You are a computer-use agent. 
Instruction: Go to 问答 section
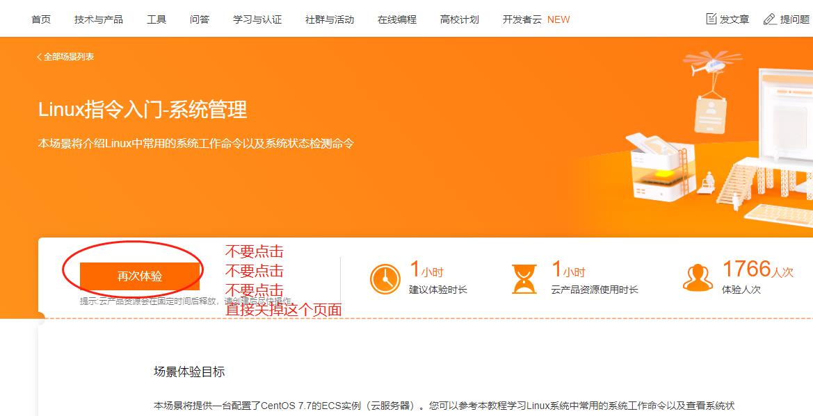pyautogui.click(x=200, y=19)
